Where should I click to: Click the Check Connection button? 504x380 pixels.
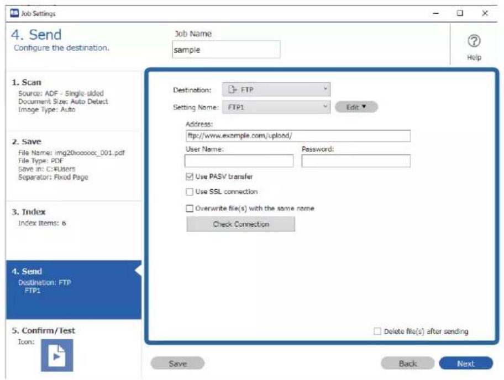tap(241, 224)
